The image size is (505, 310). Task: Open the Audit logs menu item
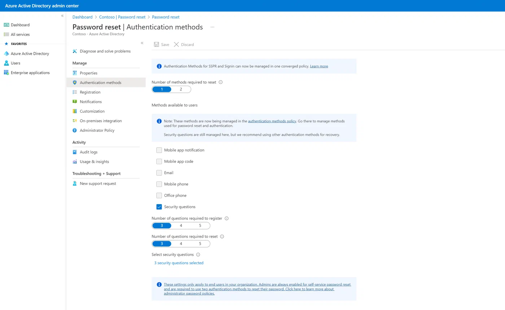[x=106, y=152]
